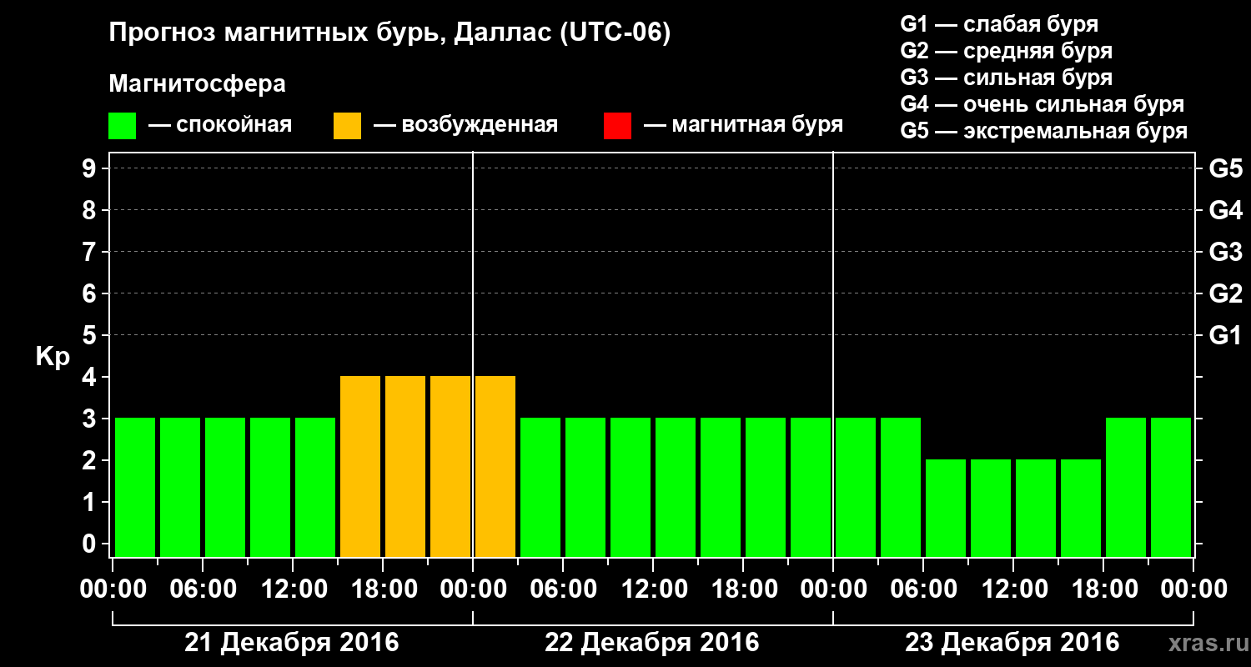Click the first Kp 2 bar on 23 December
The image size is (1251, 667).
click(946, 508)
